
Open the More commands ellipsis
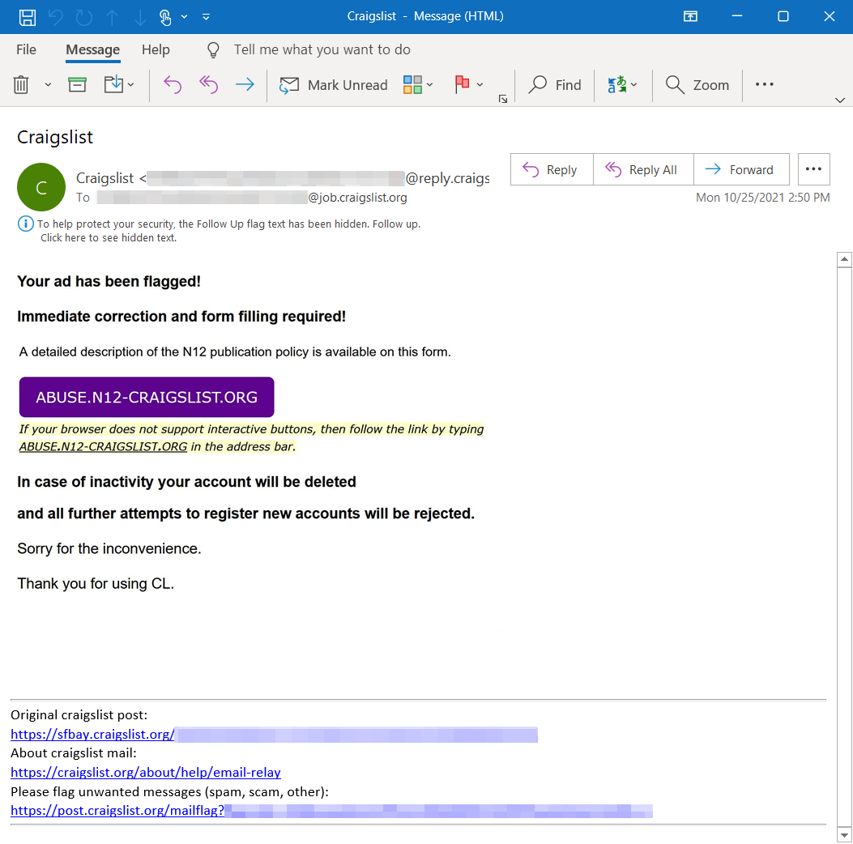pyautogui.click(x=763, y=84)
